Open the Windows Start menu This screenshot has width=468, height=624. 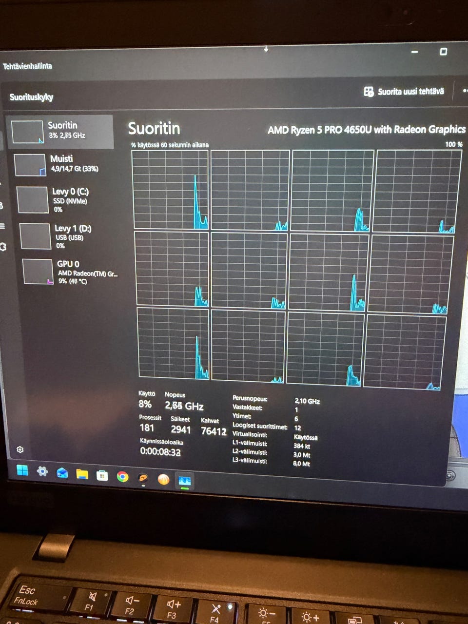point(22,470)
